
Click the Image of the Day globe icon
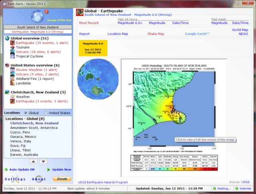(x=38, y=16)
